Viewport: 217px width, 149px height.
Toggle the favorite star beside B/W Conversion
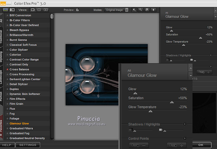pos(7,15)
